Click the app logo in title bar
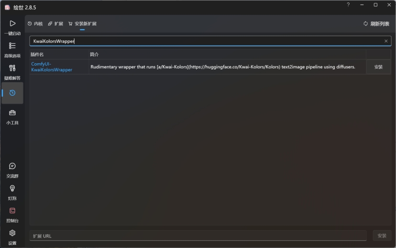Screen dimensions: 396x248 [x=7, y=7]
